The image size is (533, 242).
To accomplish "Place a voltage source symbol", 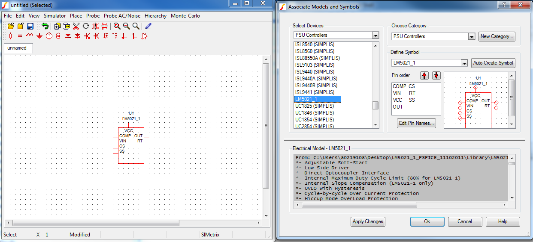I will pos(49,36).
